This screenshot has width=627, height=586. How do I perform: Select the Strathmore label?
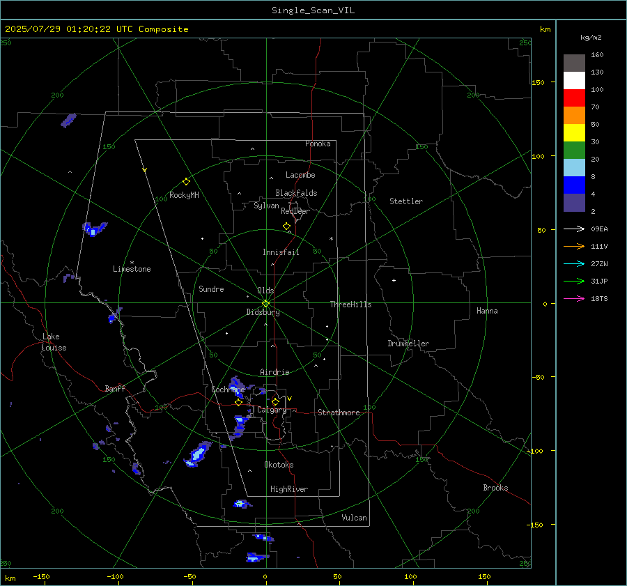tap(339, 412)
